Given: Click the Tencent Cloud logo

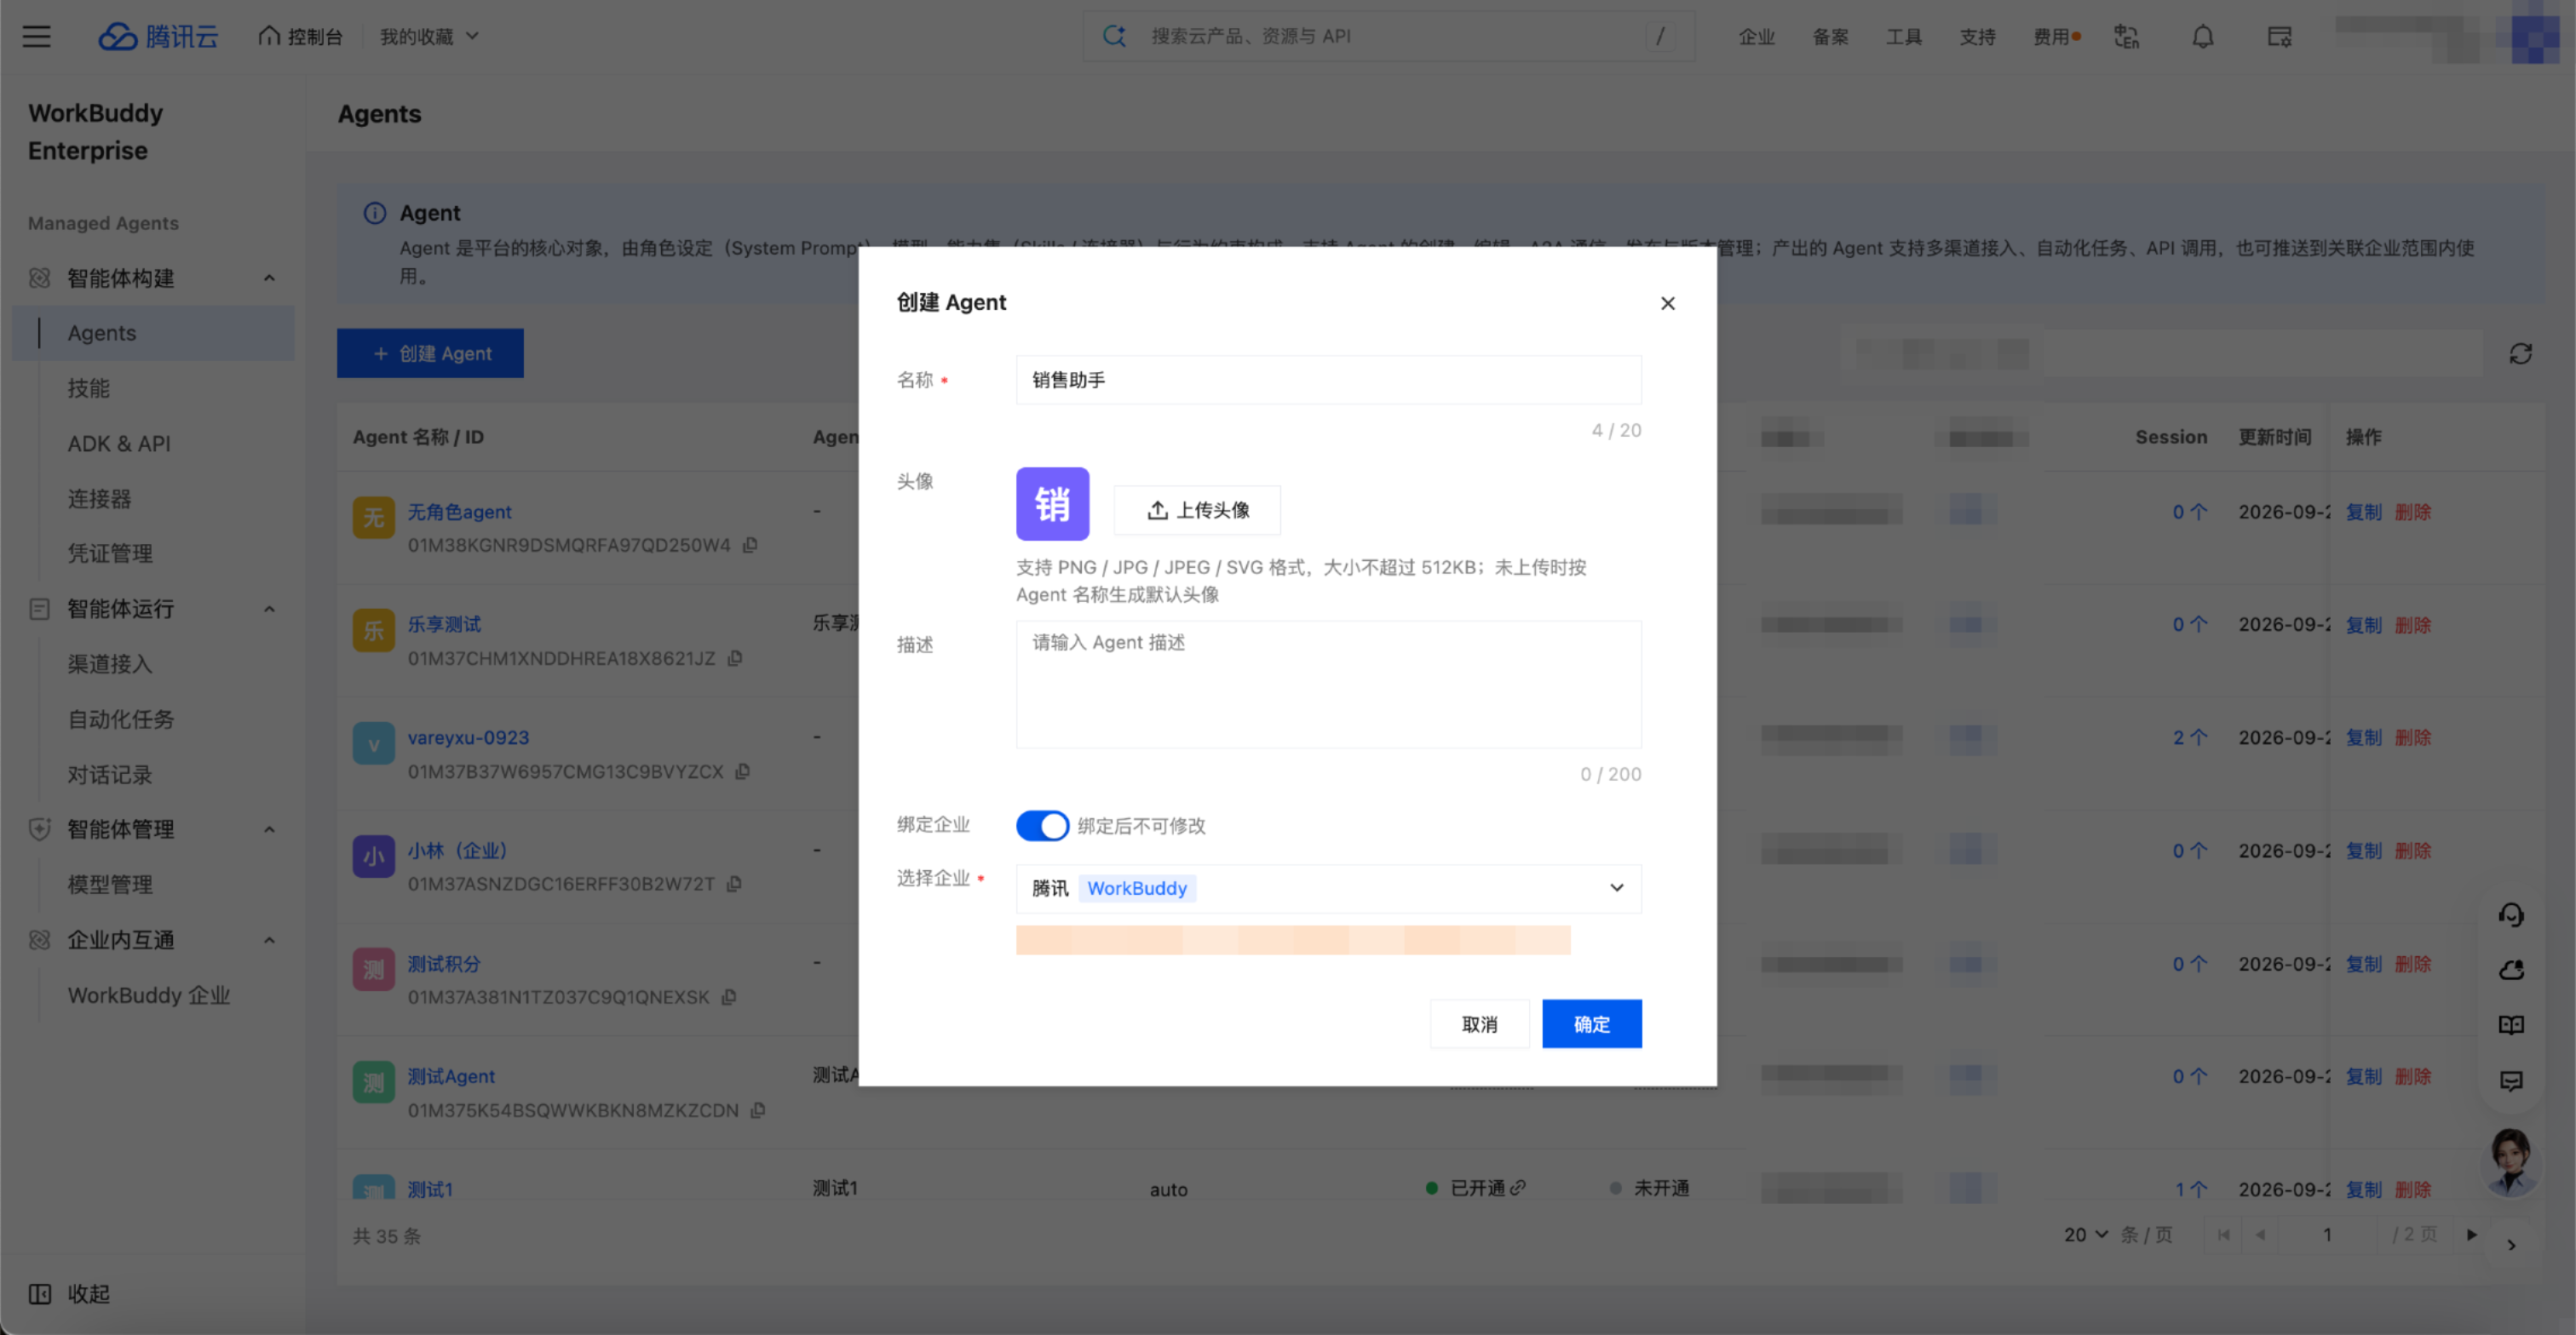Looking at the screenshot, I should 158,37.
